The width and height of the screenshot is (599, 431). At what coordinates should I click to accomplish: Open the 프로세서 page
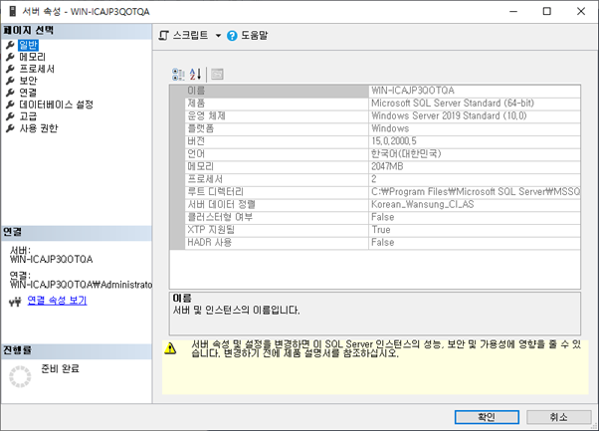pyautogui.click(x=37, y=69)
